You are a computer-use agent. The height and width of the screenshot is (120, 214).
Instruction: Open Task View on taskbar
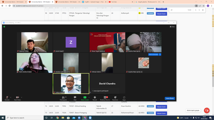(51, 118)
